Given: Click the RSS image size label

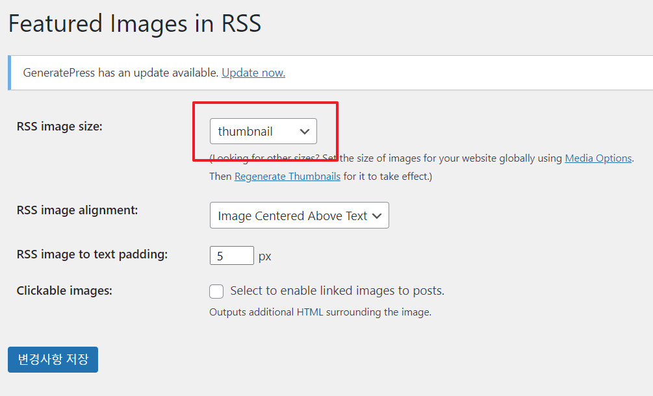Looking at the screenshot, I should (x=60, y=127).
